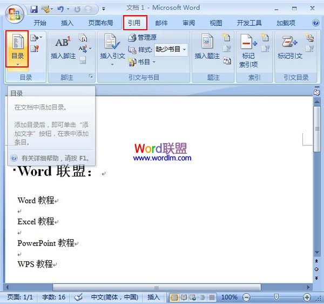Switch to the 插入 tab
Image resolution: width=324 pixels, height=304 pixels.
[x=67, y=23]
